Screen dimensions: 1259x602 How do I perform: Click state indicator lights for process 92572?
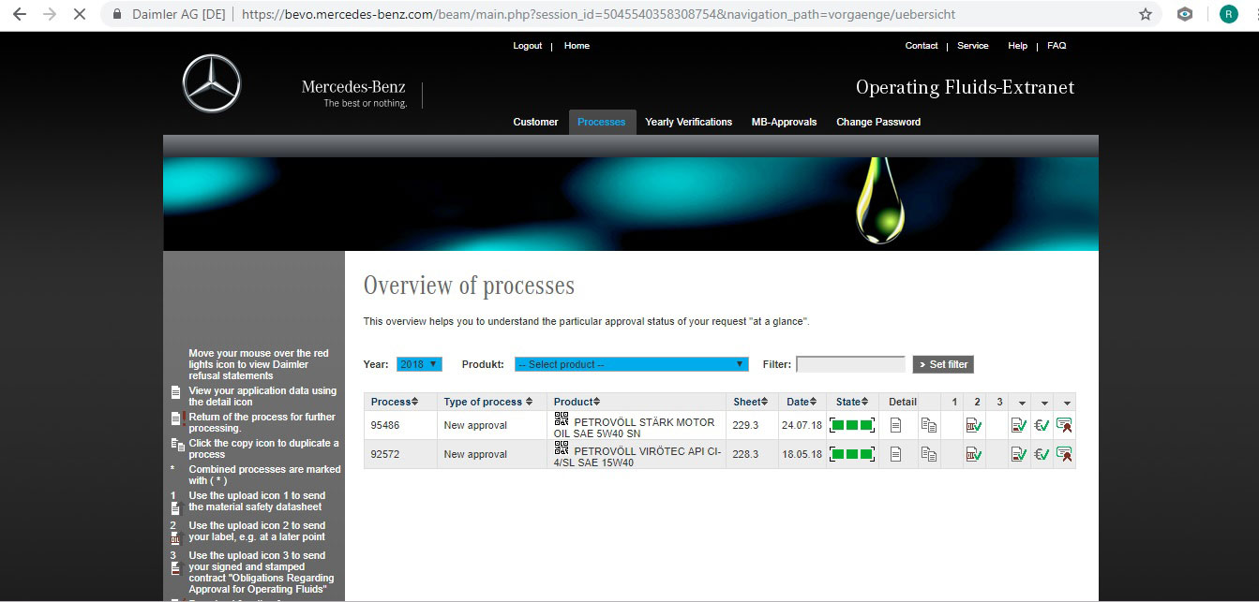tap(852, 454)
